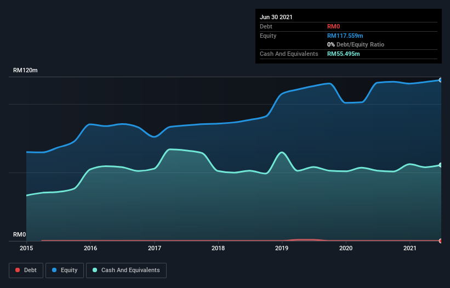
Task: Click the 2021 x-axis label
Action: [x=410, y=248]
